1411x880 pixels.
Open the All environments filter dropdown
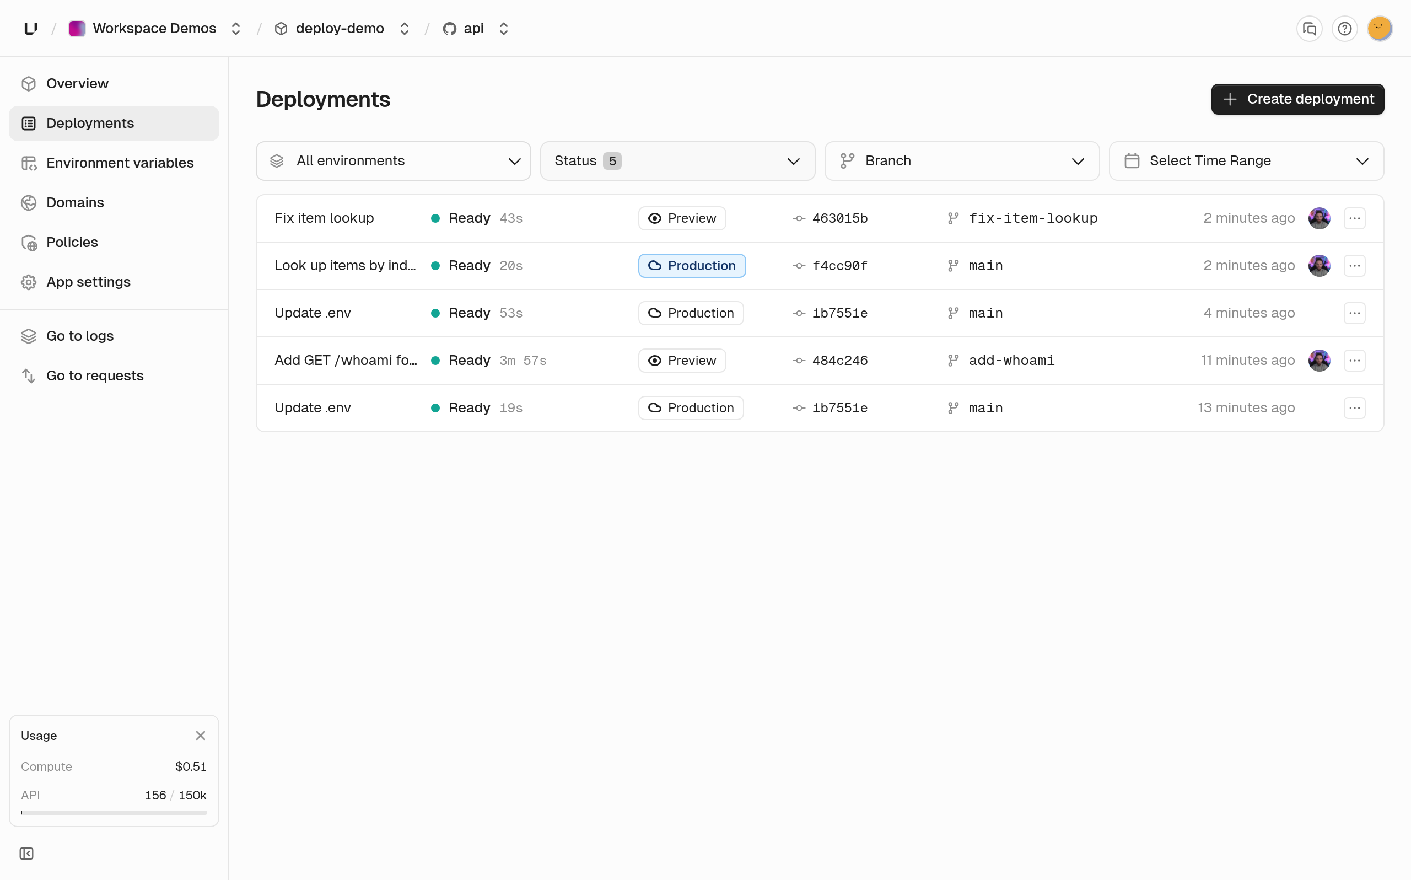393,161
